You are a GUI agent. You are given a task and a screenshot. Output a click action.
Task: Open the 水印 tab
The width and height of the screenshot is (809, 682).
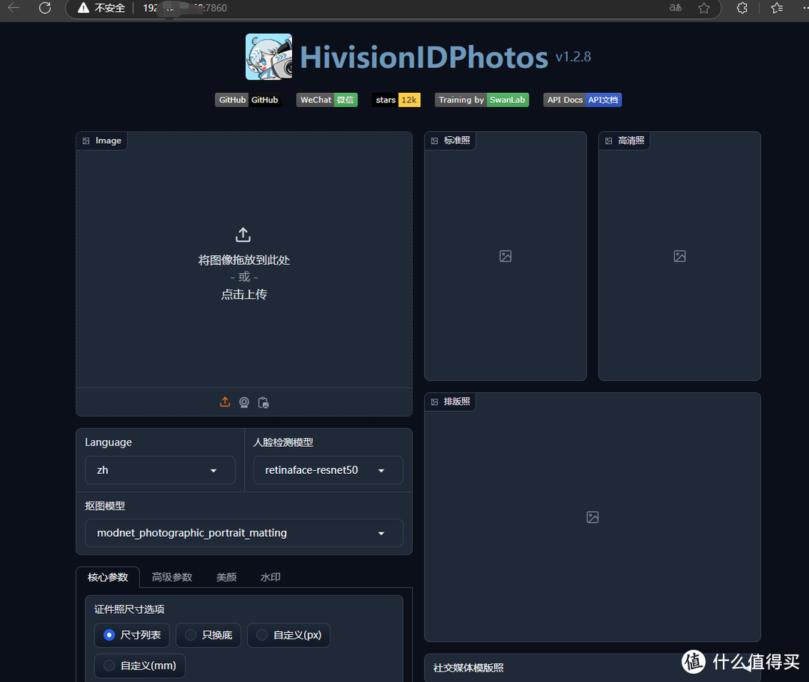tap(270, 576)
